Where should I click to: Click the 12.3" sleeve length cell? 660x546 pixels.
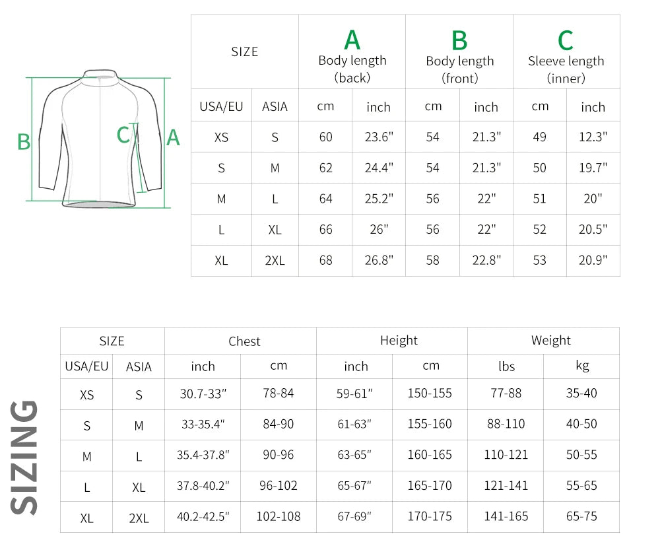(593, 137)
